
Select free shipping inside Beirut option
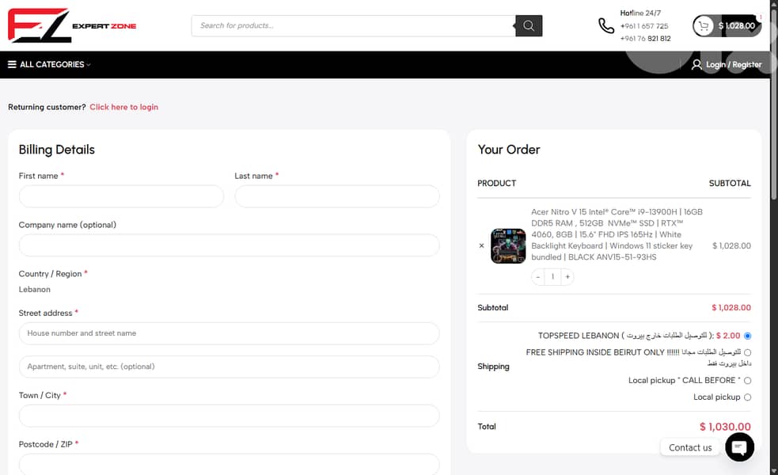point(747,352)
